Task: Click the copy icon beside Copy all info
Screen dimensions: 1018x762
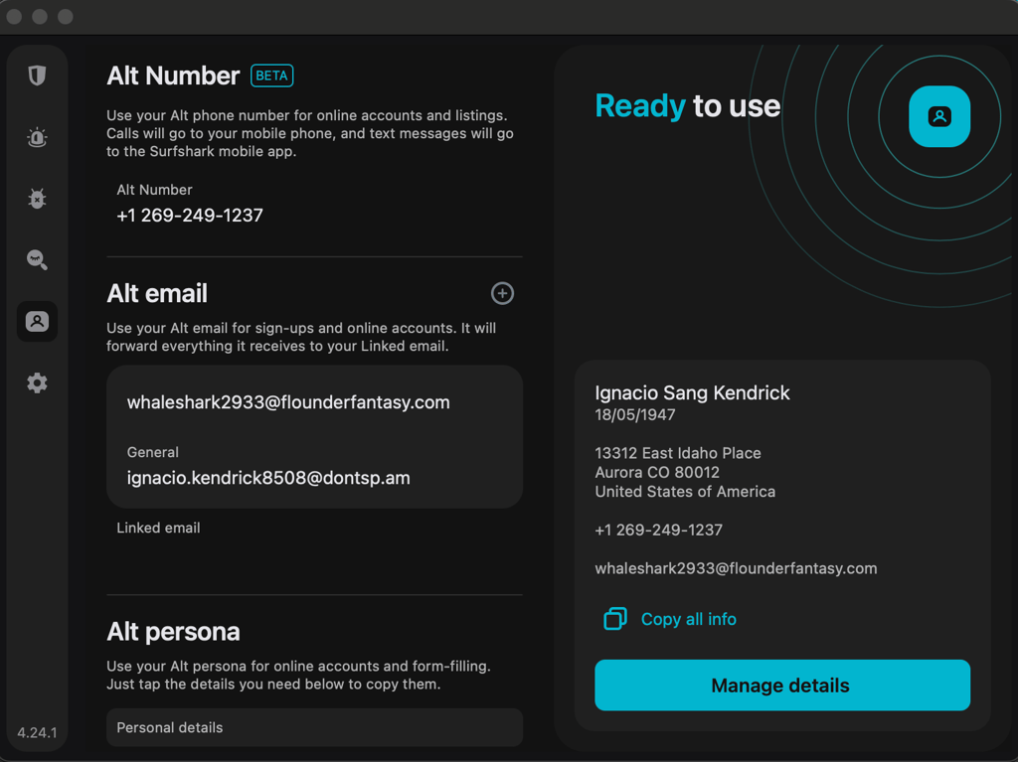Action: click(614, 619)
